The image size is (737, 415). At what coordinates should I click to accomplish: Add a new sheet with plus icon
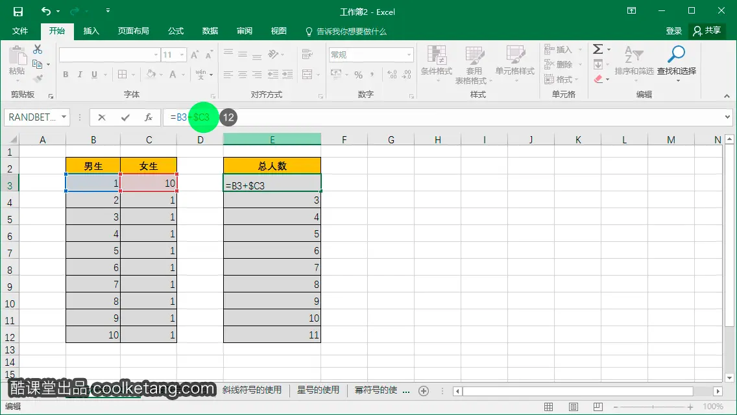coord(424,391)
